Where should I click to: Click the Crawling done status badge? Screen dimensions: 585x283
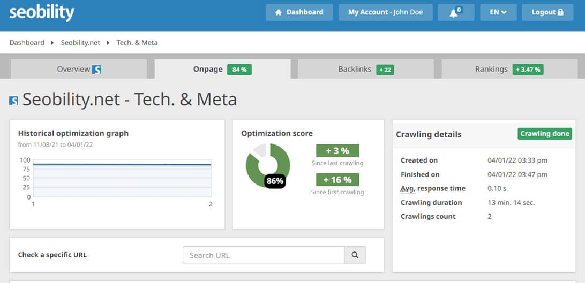point(545,134)
